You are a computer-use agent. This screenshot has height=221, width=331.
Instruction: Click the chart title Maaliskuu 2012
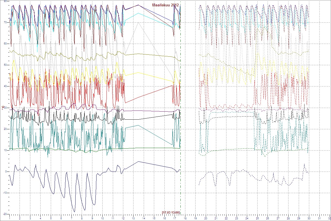pos(165,5)
